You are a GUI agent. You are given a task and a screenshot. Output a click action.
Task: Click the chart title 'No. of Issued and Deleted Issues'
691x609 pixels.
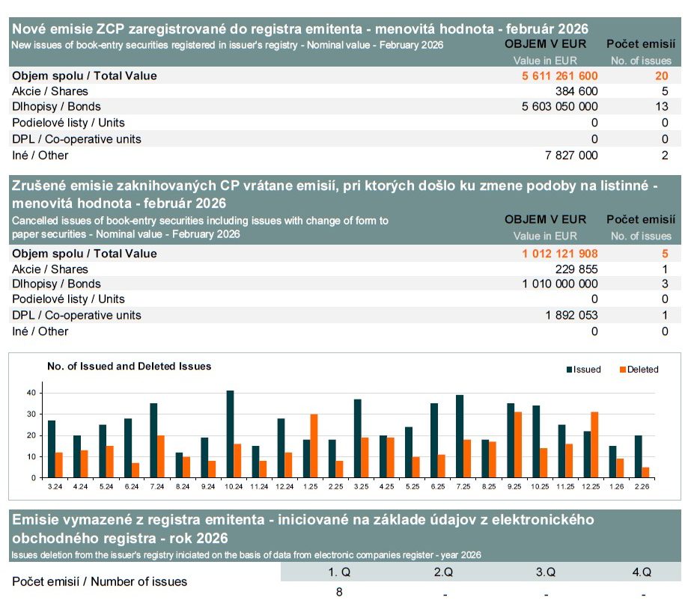129,367
